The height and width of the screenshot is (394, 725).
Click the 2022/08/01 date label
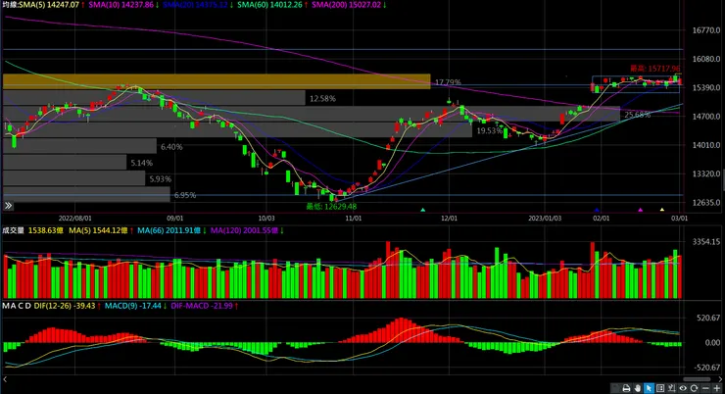tap(74, 218)
